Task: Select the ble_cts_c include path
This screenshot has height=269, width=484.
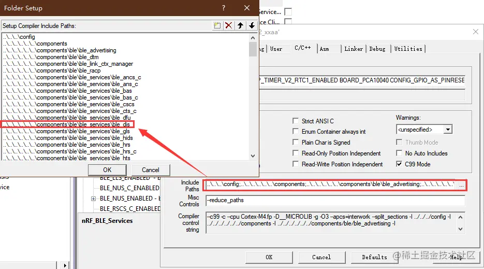Action: 70,111
